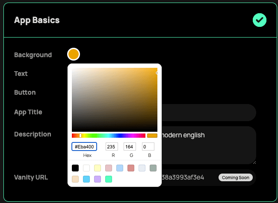The height and width of the screenshot is (203, 278).
Task: Pick the light pink preset swatch
Action: (x=109, y=168)
